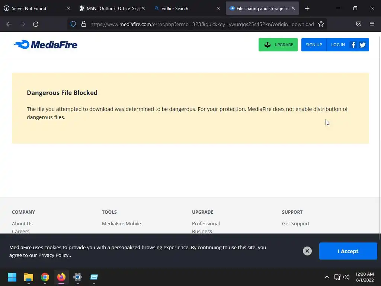Open the Get Support link

[x=296, y=223]
